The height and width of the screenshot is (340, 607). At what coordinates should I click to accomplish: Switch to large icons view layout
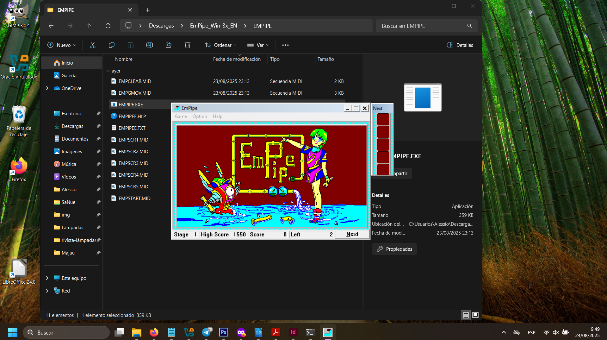475,315
